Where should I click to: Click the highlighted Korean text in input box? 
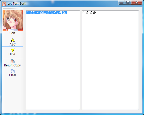pyautogui.click(x=47, y=13)
